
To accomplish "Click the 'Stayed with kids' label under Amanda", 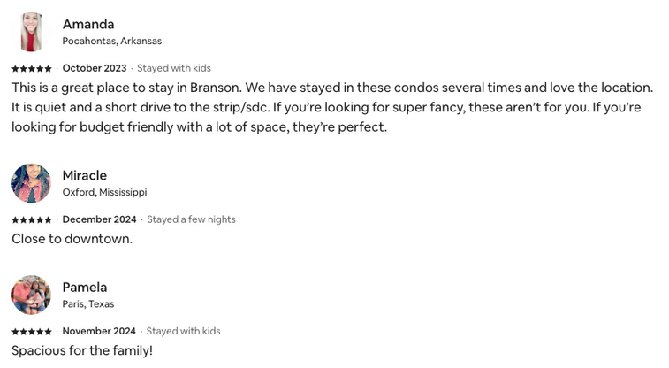I will click(x=174, y=68).
